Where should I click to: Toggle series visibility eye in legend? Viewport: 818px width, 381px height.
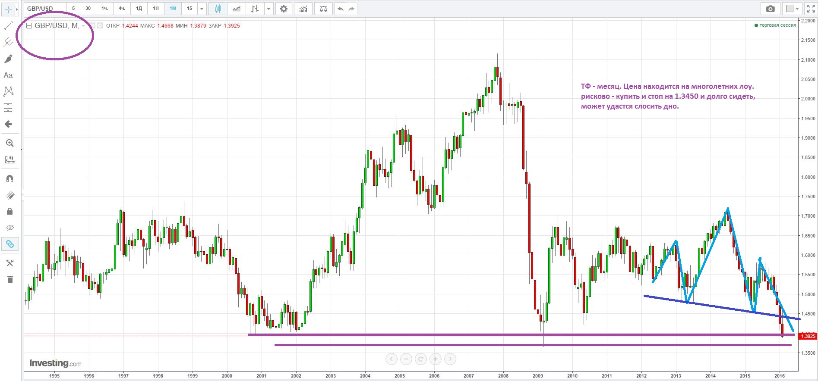(92, 26)
